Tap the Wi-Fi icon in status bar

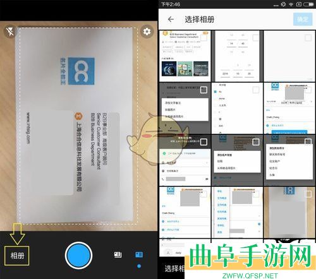(x=291, y=4)
